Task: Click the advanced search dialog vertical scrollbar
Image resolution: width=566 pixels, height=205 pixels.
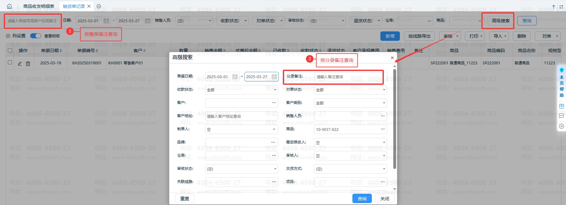Action: [x=395, y=119]
